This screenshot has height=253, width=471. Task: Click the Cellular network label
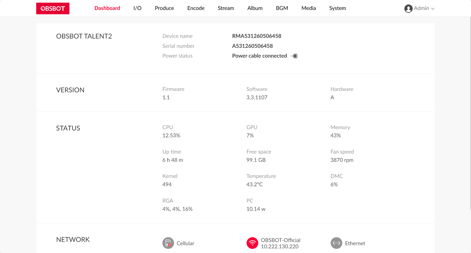185,243
